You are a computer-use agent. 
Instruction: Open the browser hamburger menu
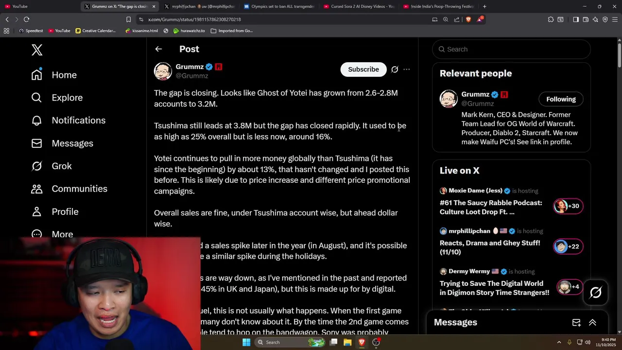click(615, 19)
